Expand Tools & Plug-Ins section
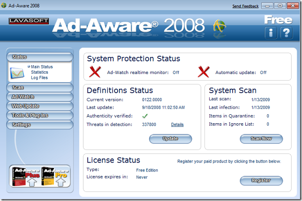Viewport: 302px width, 201px height. pyautogui.click(x=39, y=116)
